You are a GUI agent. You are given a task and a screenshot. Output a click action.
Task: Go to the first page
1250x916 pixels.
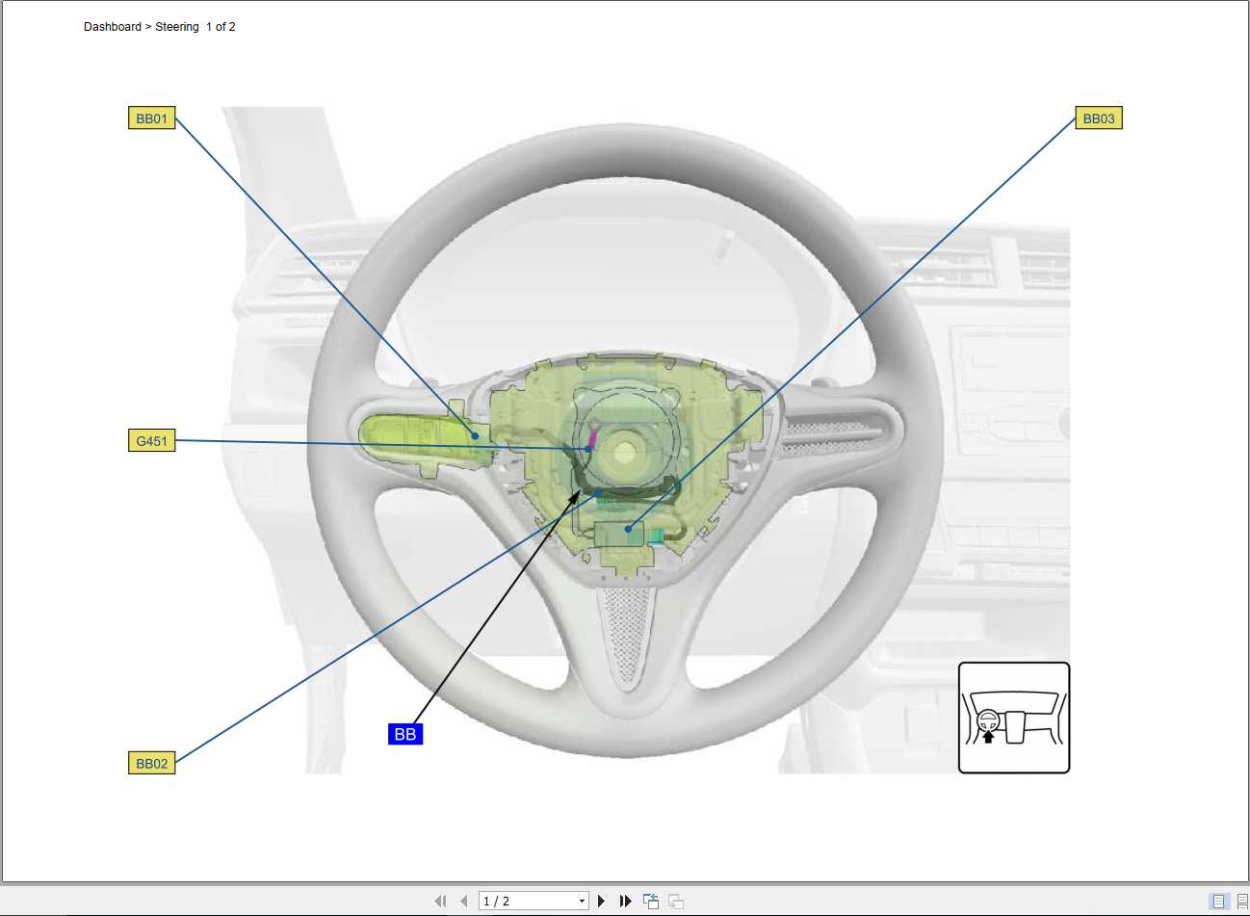(x=440, y=901)
